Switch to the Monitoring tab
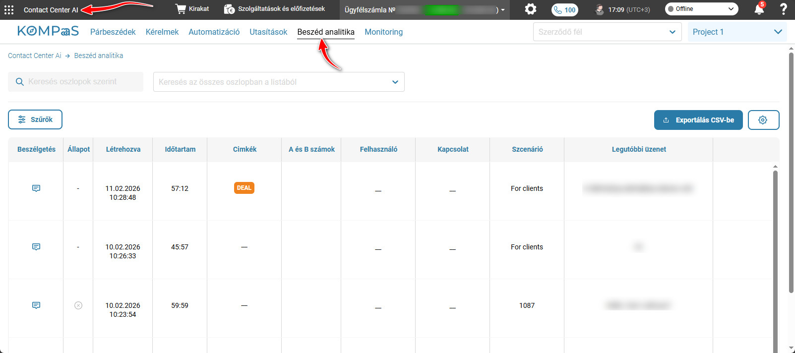 click(383, 32)
